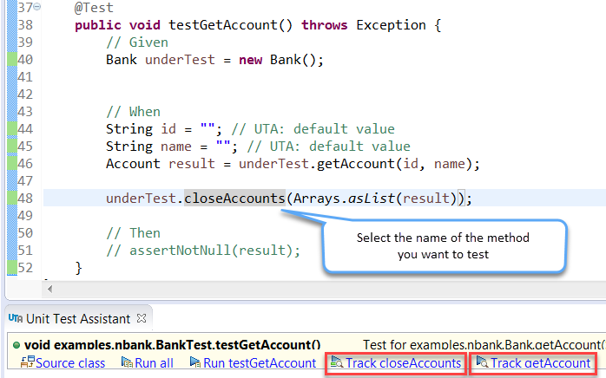This screenshot has height=378, width=606.
Task: Close the Unit Test Assistant tab
Action: coord(142,318)
